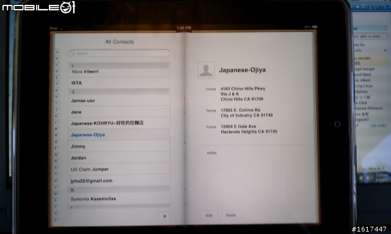
Task: Open the jyhu22@gmail.com contact
Action: 119,181
